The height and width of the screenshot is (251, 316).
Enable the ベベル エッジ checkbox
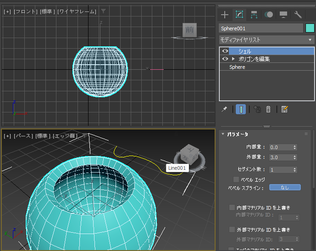point(236,179)
